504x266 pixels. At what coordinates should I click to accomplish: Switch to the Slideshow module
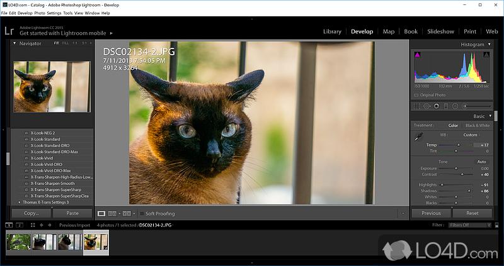point(440,31)
